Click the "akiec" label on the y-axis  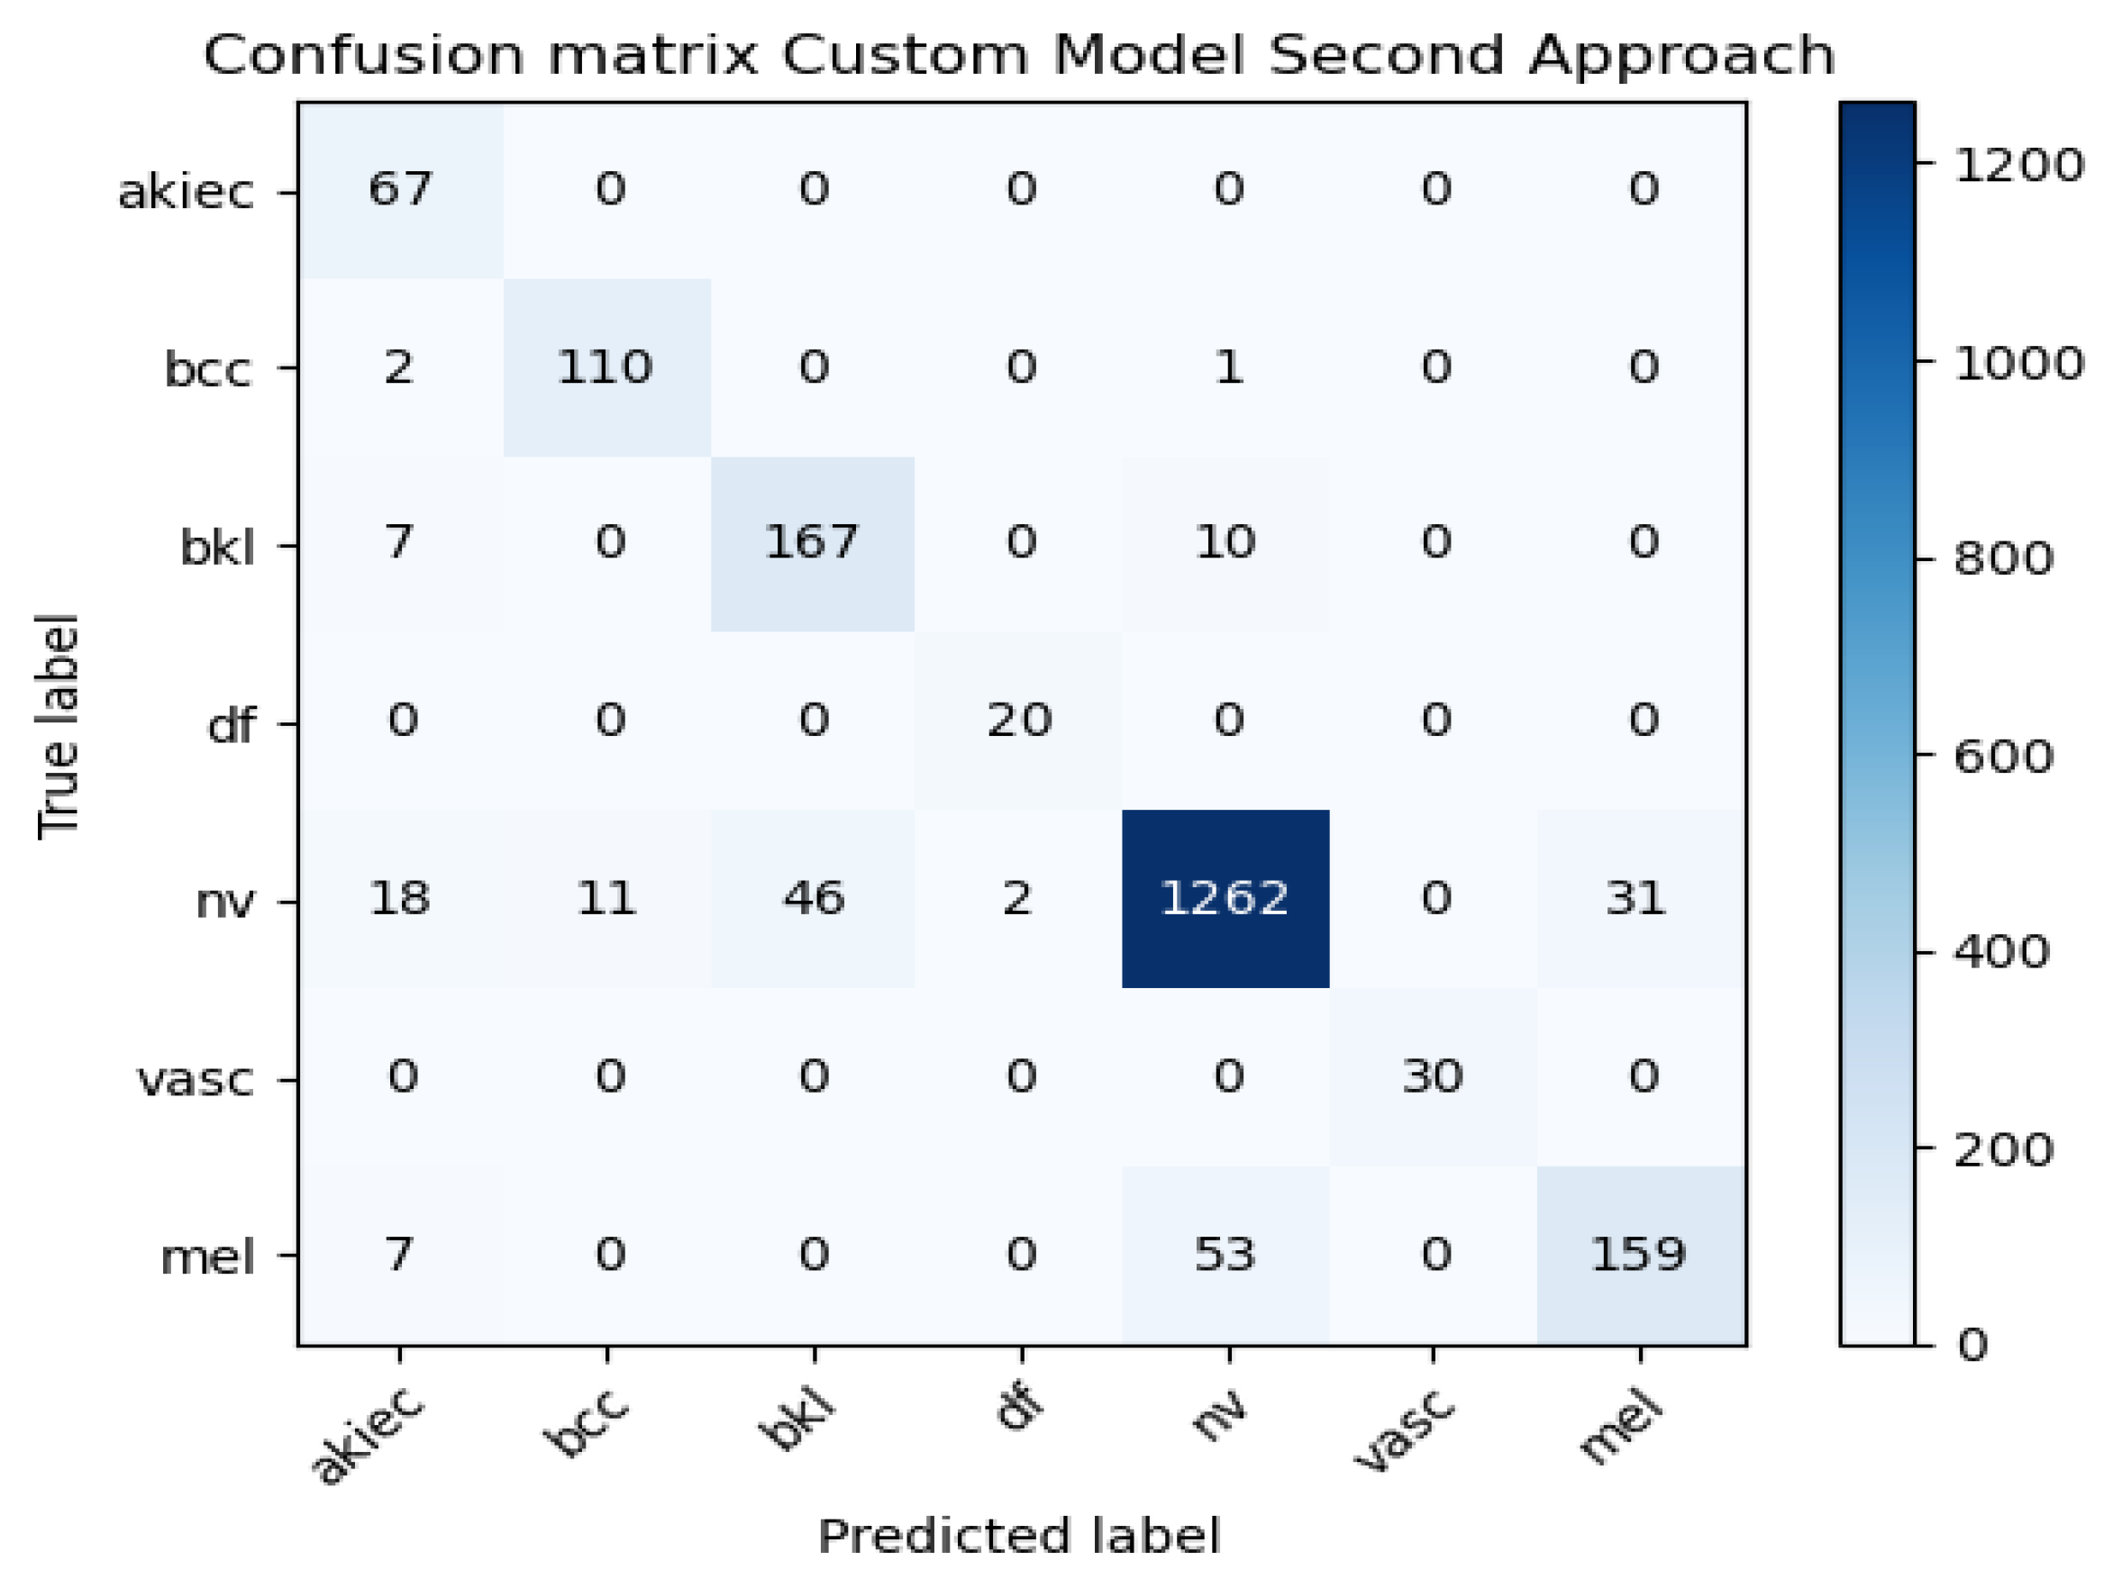coord(187,192)
